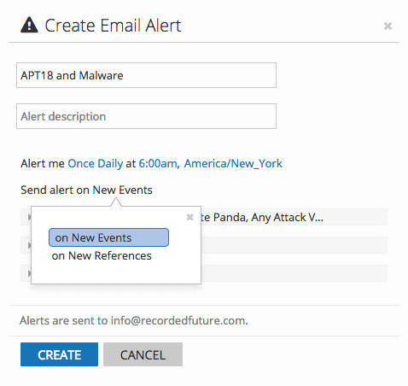Image resolution: width=408 pixels, height=386 pixels.
Task: Select the 'on New Events' option
Action: [108, 237]
